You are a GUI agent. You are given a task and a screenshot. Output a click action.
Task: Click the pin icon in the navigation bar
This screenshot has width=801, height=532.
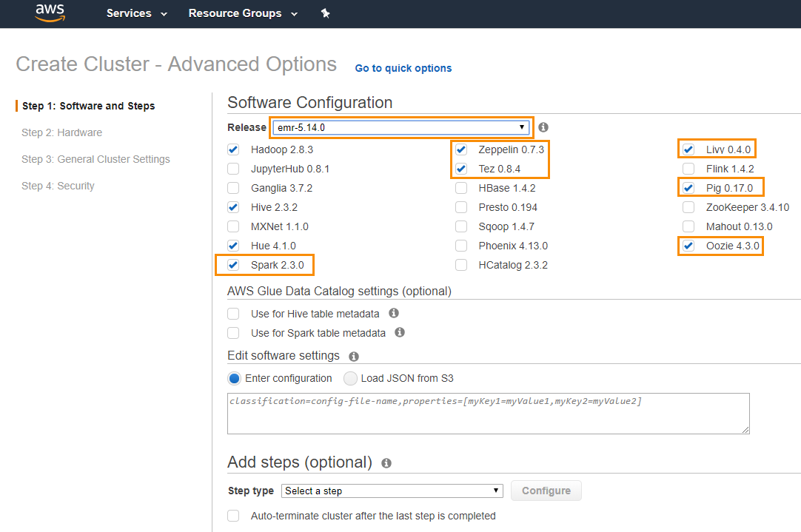pos(326,13)
